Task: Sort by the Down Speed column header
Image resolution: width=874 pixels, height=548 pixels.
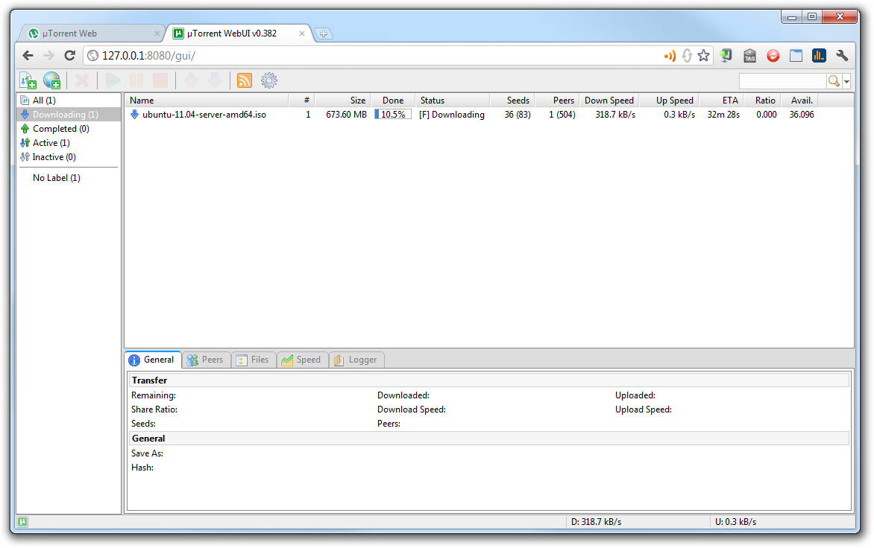Action: (609, 100)
